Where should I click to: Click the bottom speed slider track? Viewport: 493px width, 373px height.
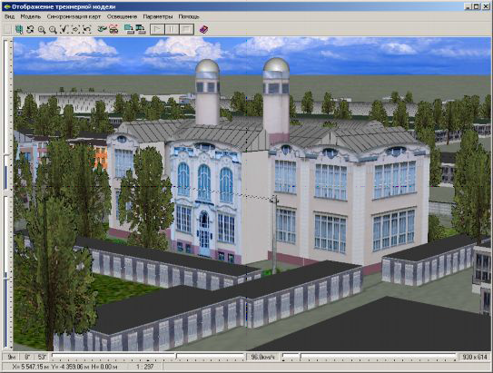[x=370, y=357]
